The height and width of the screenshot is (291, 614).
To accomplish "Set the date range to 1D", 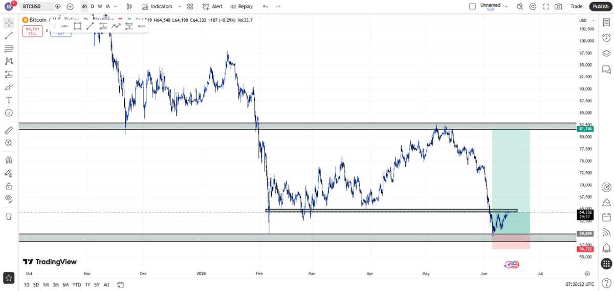I will click(26, 284).
